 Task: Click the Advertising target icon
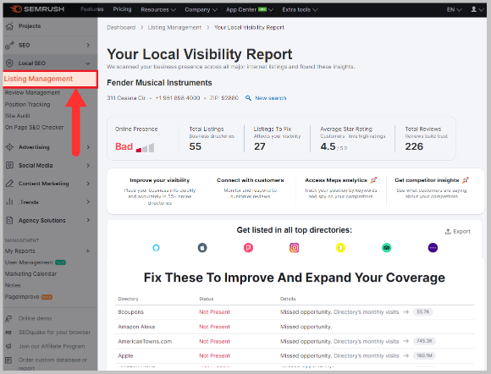9,147
